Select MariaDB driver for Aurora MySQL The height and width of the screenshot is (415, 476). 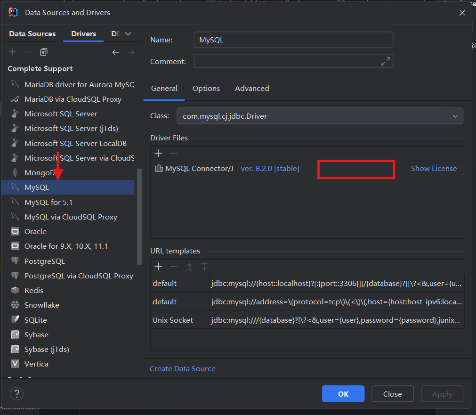tap(68, 84)
